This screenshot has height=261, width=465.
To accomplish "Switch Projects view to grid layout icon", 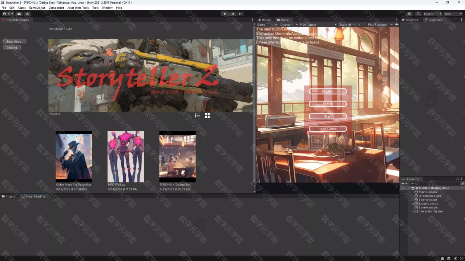I will click(207, 115).
